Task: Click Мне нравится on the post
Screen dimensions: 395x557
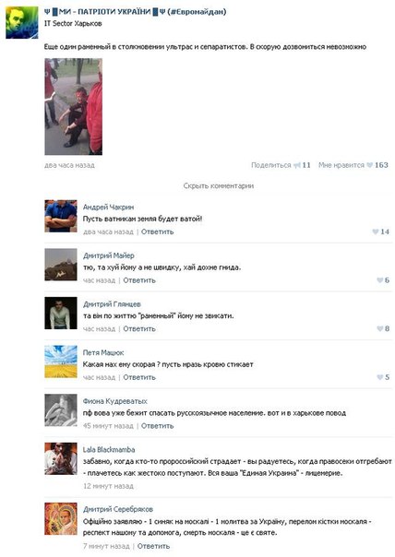Action: click(x=341, y=165)
